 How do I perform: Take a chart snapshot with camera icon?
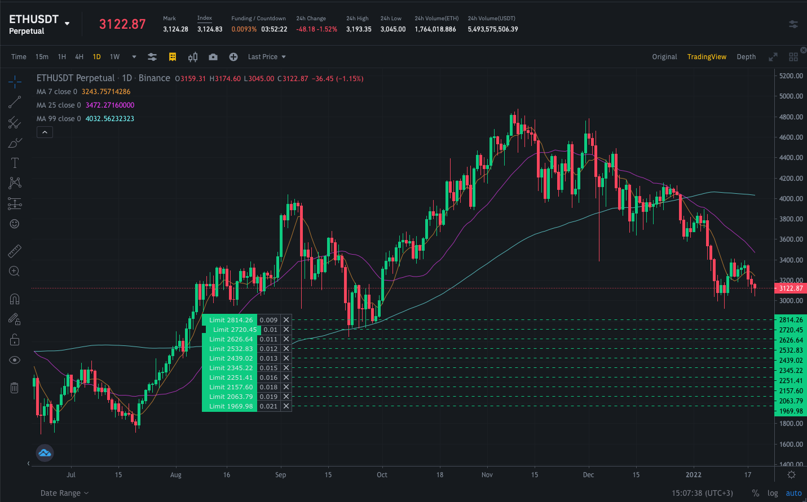pyautogui.click(x=213, y=57)
